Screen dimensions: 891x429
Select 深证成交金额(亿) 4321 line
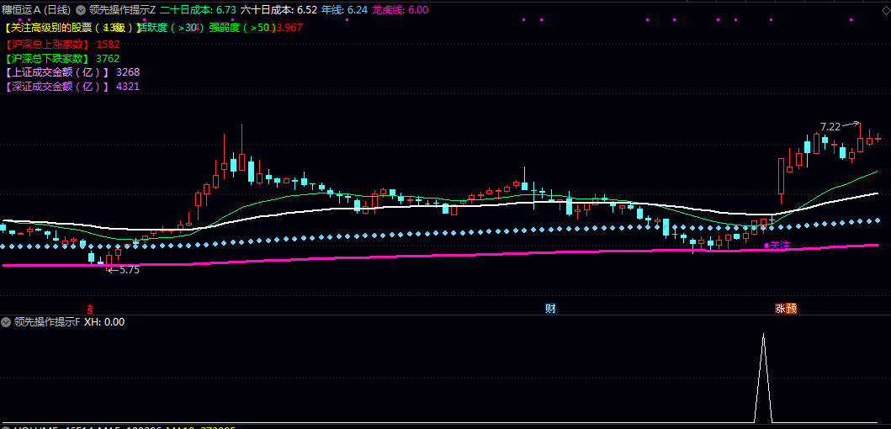(72, 87)
